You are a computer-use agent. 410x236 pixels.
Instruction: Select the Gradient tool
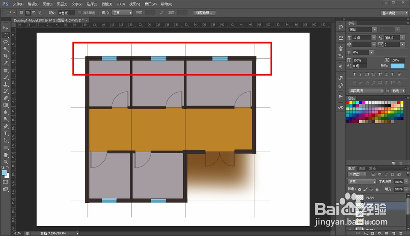click(5, 105)
